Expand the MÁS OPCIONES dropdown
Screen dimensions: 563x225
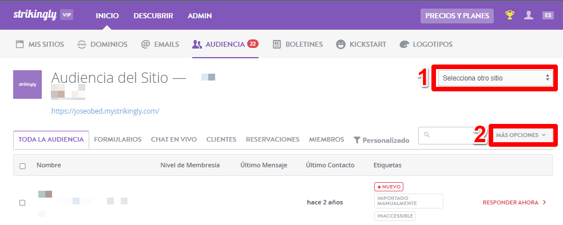point(521,135)
